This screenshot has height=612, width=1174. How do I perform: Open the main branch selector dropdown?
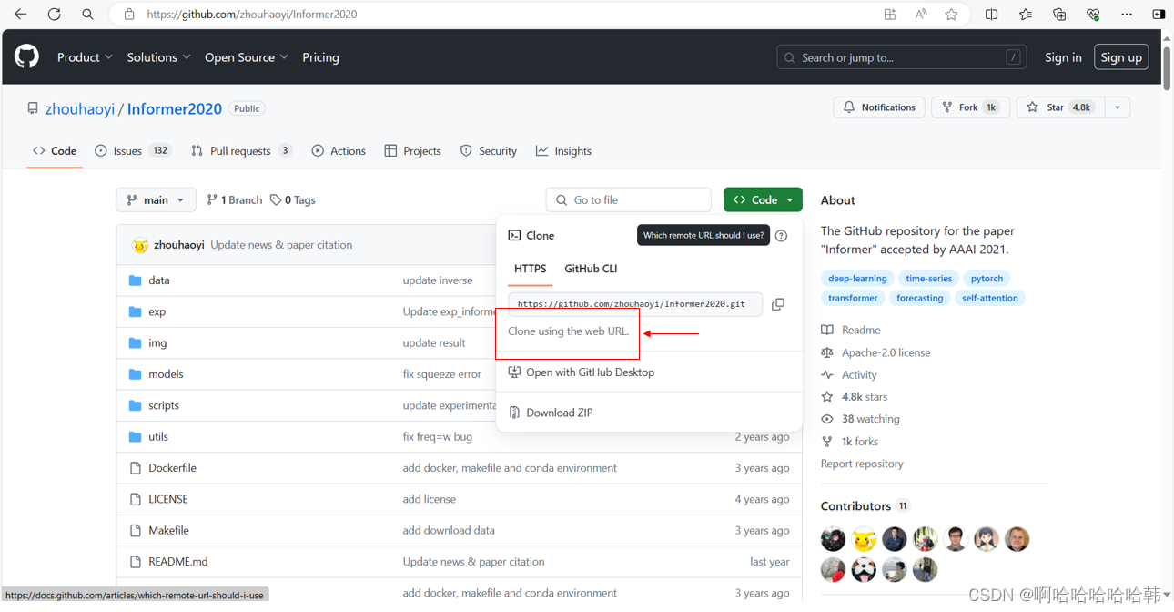(156, 199)
